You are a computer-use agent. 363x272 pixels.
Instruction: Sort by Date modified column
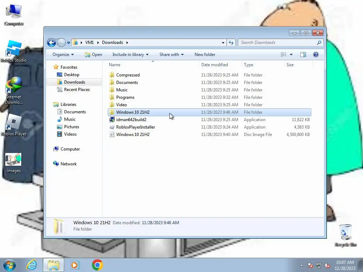click(220, 65)
